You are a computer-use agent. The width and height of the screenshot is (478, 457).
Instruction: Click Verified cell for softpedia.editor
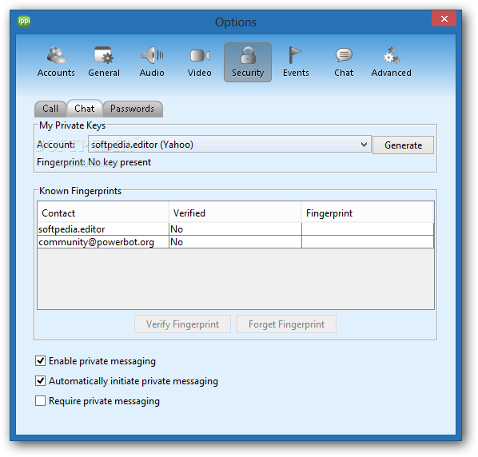235,229
